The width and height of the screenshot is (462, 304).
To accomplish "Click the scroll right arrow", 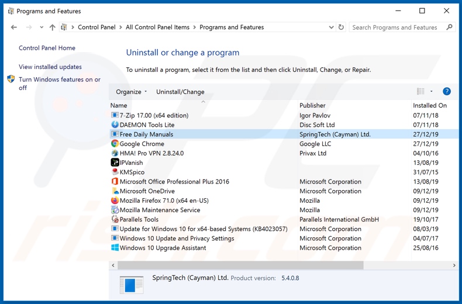I will (454, 265).
